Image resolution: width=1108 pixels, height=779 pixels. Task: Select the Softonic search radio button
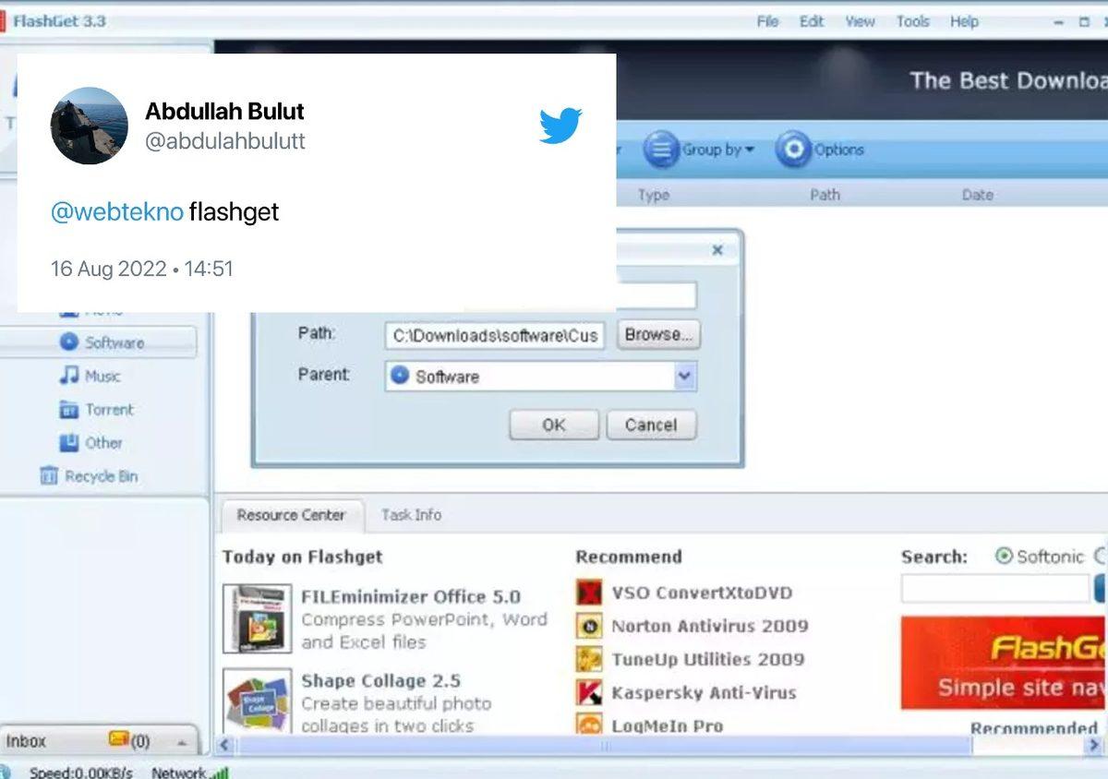[x=1004, y=557]
